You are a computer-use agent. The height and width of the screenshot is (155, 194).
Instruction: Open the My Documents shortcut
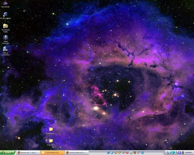(5, 16)
